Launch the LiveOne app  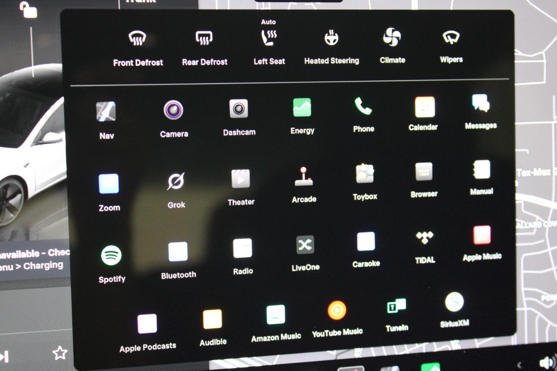point(305,244)
